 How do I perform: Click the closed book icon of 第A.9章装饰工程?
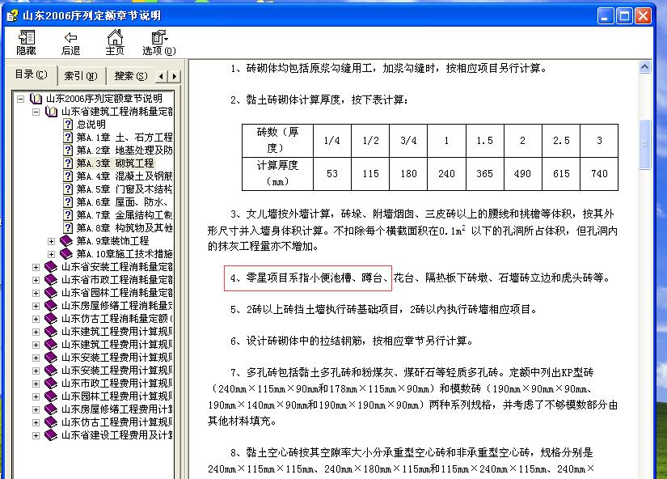pyautogui.click(x=66, y=241)
